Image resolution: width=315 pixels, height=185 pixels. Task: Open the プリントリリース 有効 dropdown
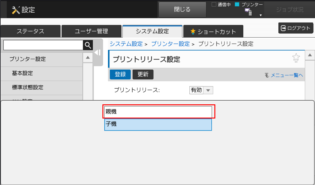click(x=201, y=90)
